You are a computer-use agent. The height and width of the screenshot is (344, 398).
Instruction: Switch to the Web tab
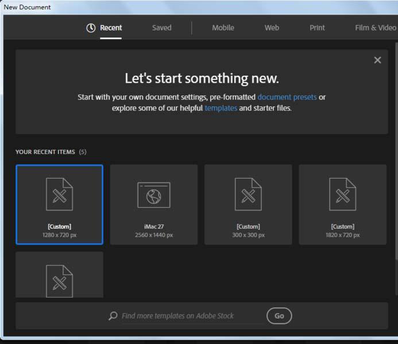(272, 28)
